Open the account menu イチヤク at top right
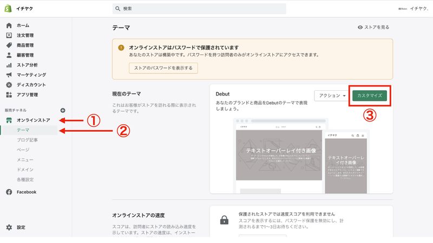Screen dimensions: 433x243 414,9
